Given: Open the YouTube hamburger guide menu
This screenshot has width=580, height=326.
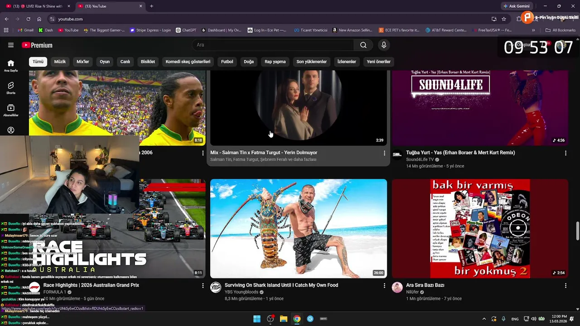Looking at the screenshot, I should [11, 45].
